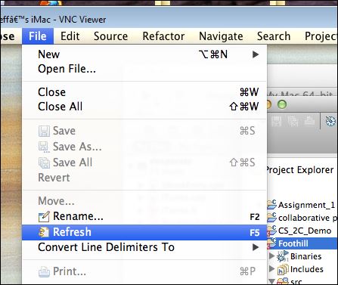Select Close All menu entry

pyautogui.click(x=60, y=107)
